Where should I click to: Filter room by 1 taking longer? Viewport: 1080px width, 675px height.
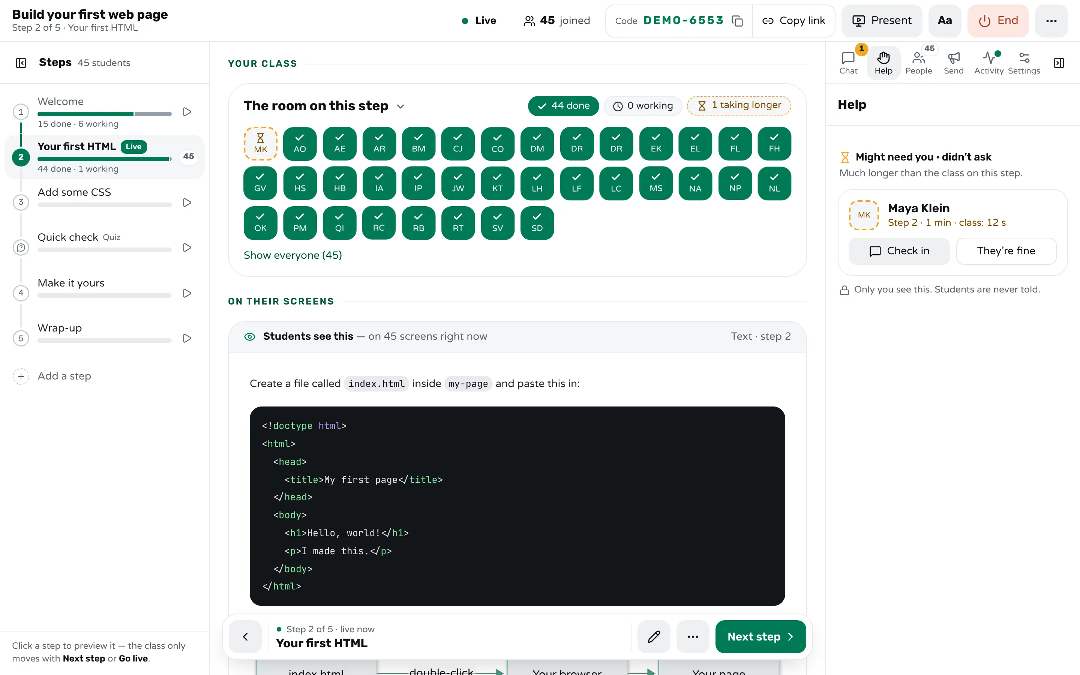point(739,105)
